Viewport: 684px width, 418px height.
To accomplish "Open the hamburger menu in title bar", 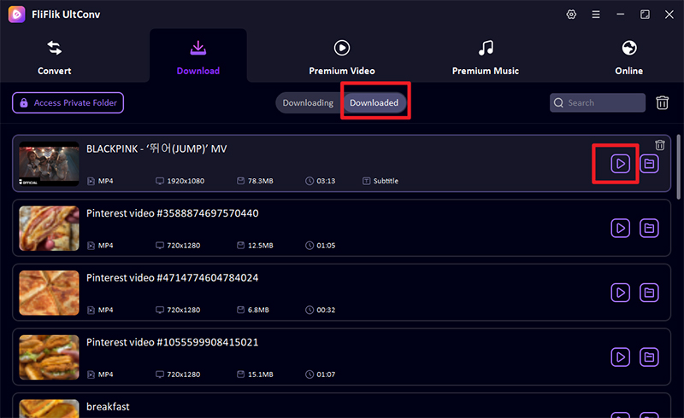I will 595,15.
